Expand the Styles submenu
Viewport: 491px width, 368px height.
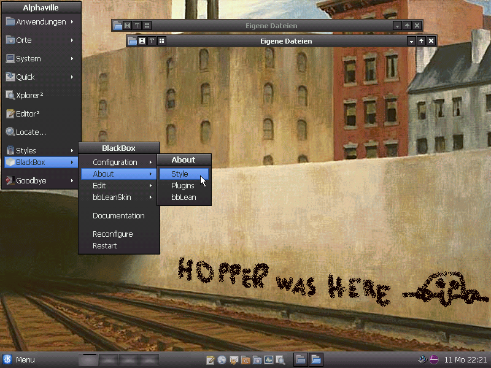(41, 150)
